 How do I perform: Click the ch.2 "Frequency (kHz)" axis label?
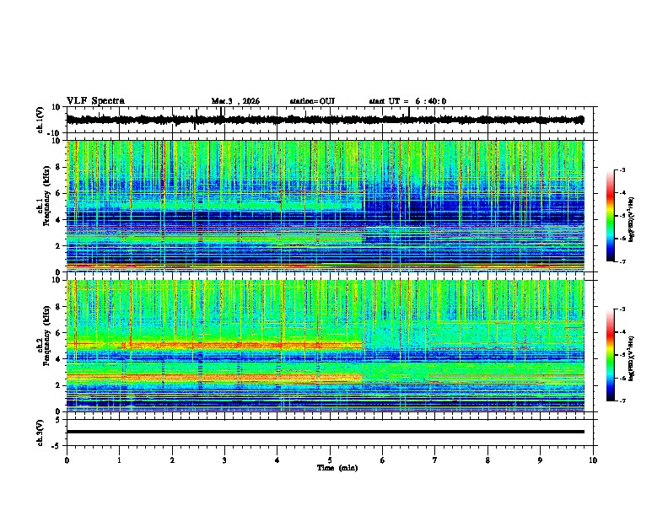tap(46, 336)
